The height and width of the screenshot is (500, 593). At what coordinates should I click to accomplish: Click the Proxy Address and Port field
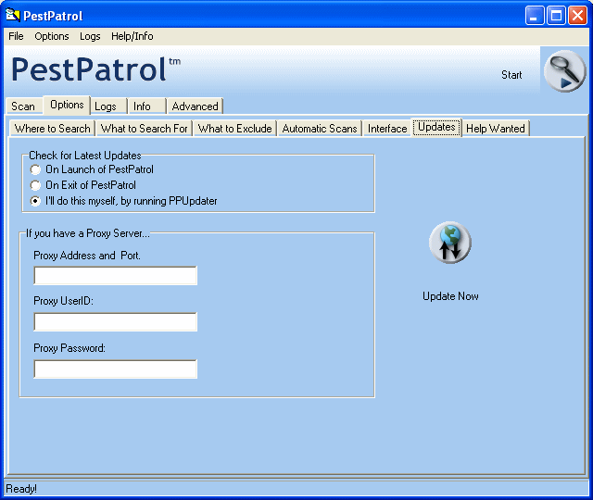115,276
